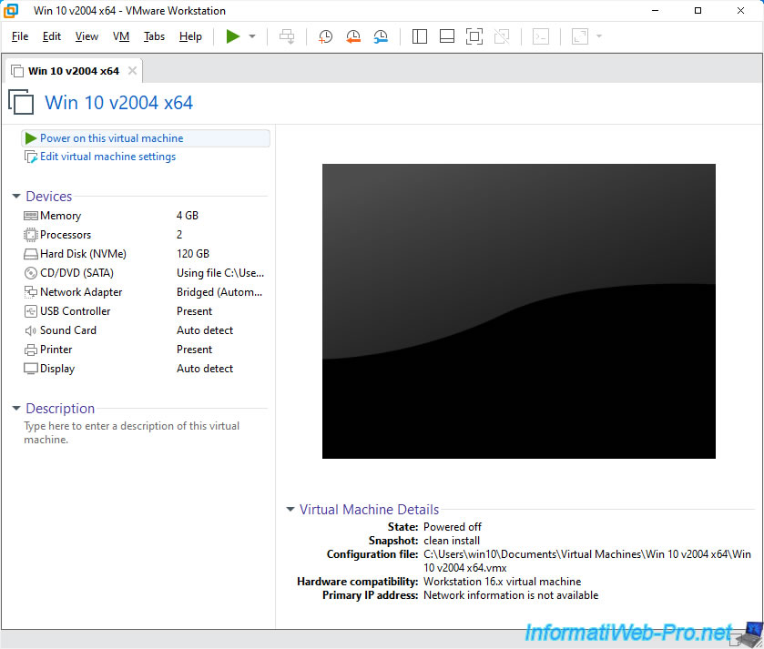Open the File menu
Viewport: 764px width, 649px height.
pyautogui.click(x=20, y=36)
